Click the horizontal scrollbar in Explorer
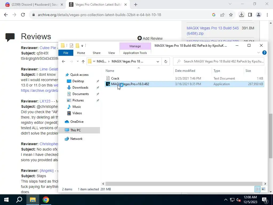Image resolution: width=273 pixels, height=205 pixels. pyautogui.click(x=184, y=184)
